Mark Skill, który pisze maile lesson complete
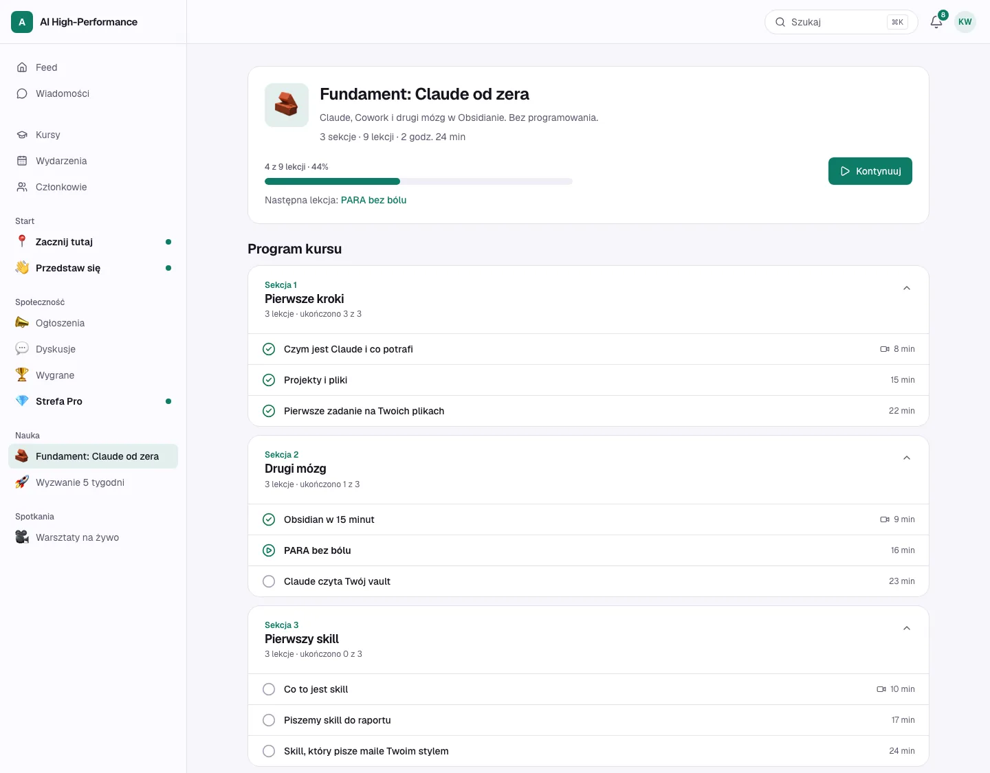 click(x=269, y=751)
